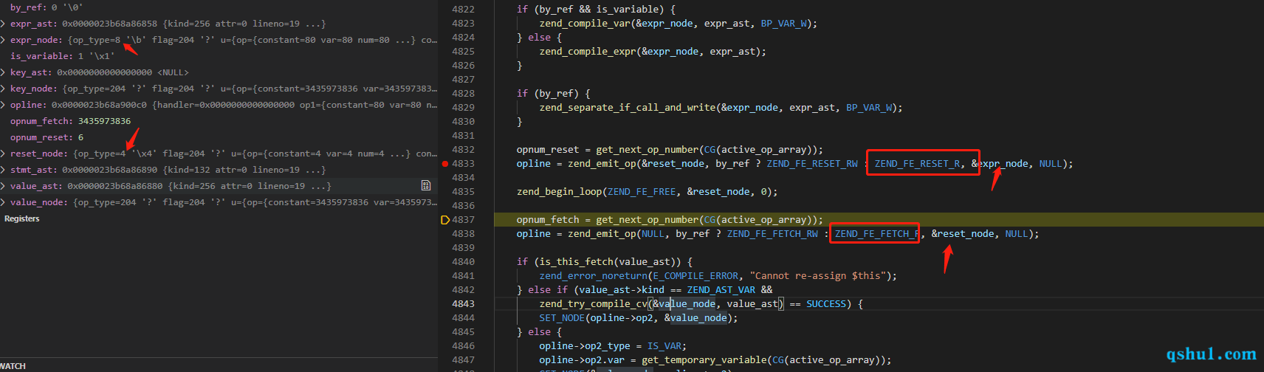Expand the reset_node variable
Image resolution: width=1264 pixels, height=372 pixels.
click(x=4, y=154)
